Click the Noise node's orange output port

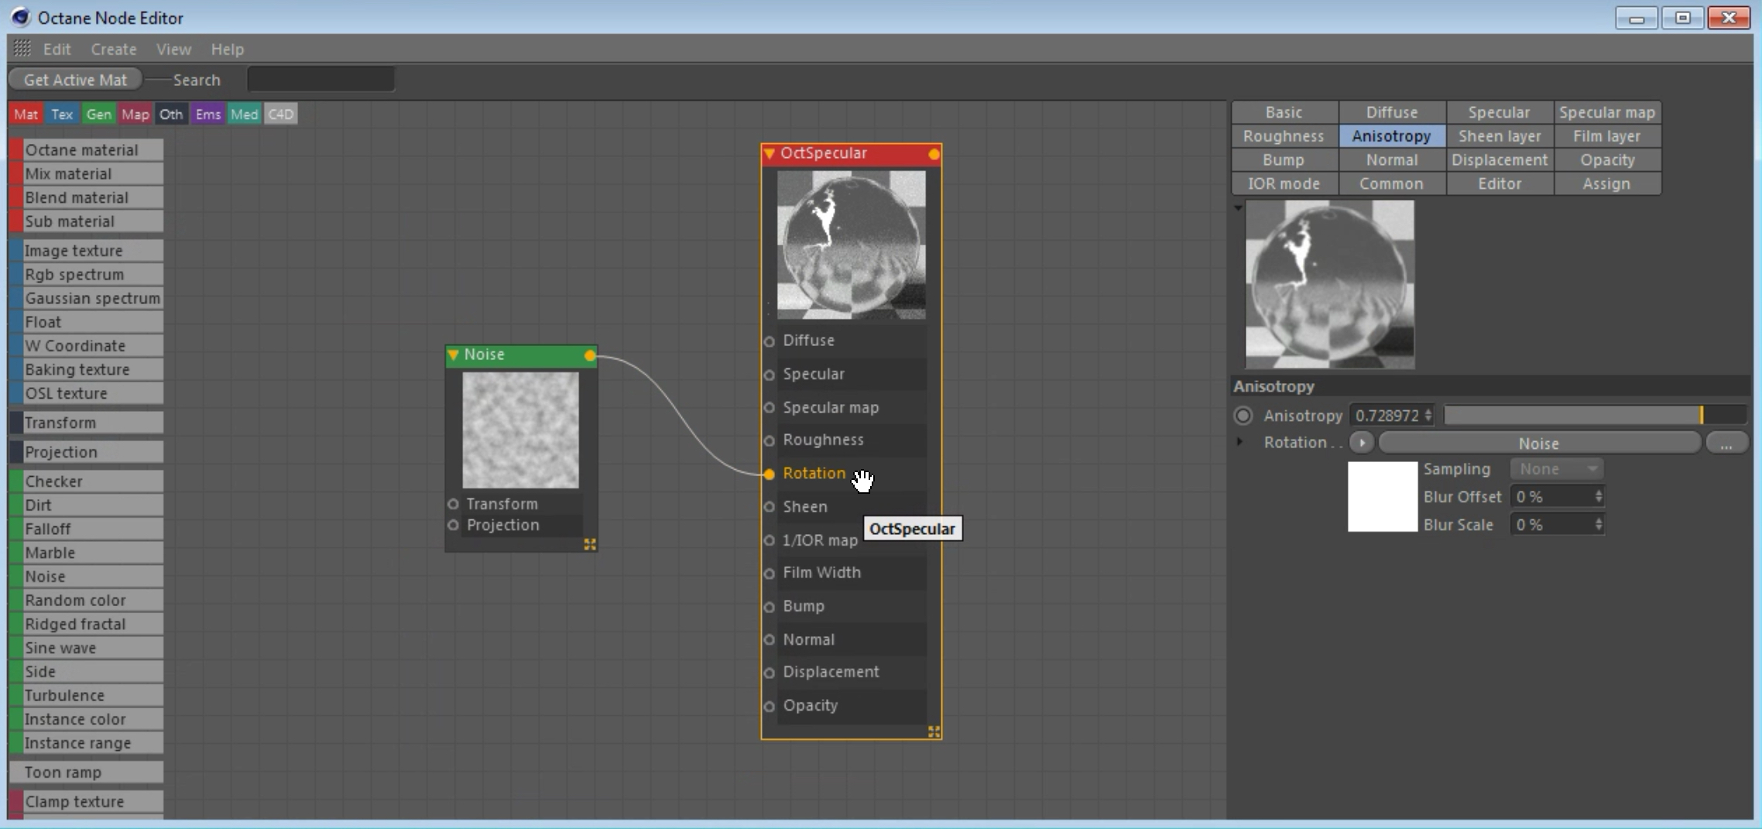pos(590,355)
